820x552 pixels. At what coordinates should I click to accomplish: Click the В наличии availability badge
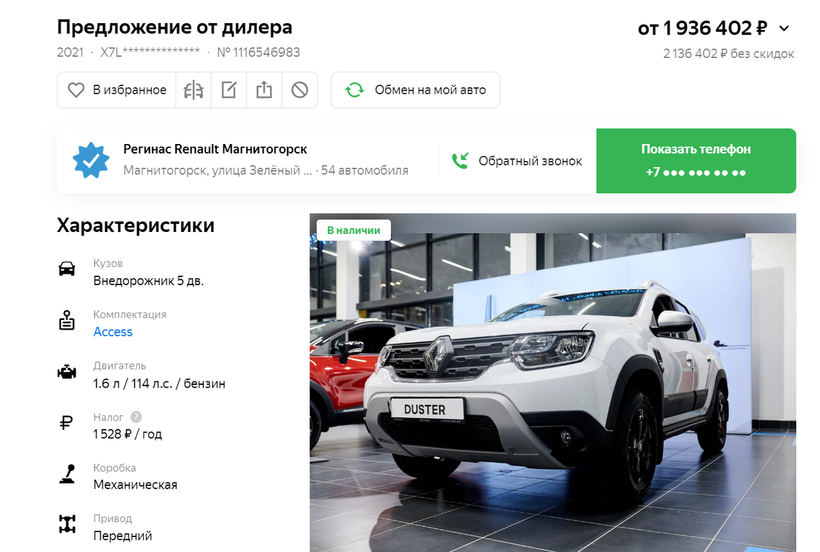click(353, 230)
